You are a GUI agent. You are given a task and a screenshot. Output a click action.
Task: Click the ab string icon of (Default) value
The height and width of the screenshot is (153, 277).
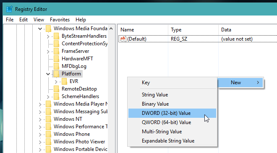[123, 39]
